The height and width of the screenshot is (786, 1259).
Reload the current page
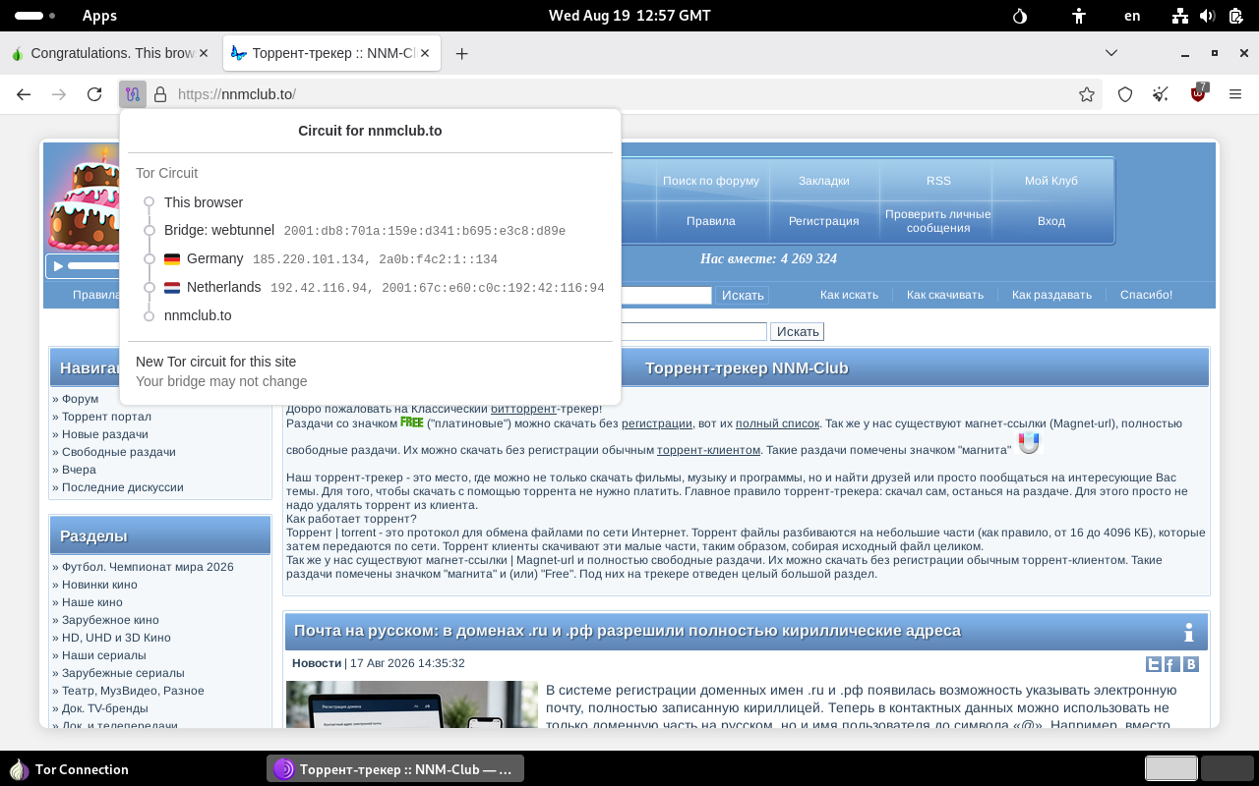(94, 94)
